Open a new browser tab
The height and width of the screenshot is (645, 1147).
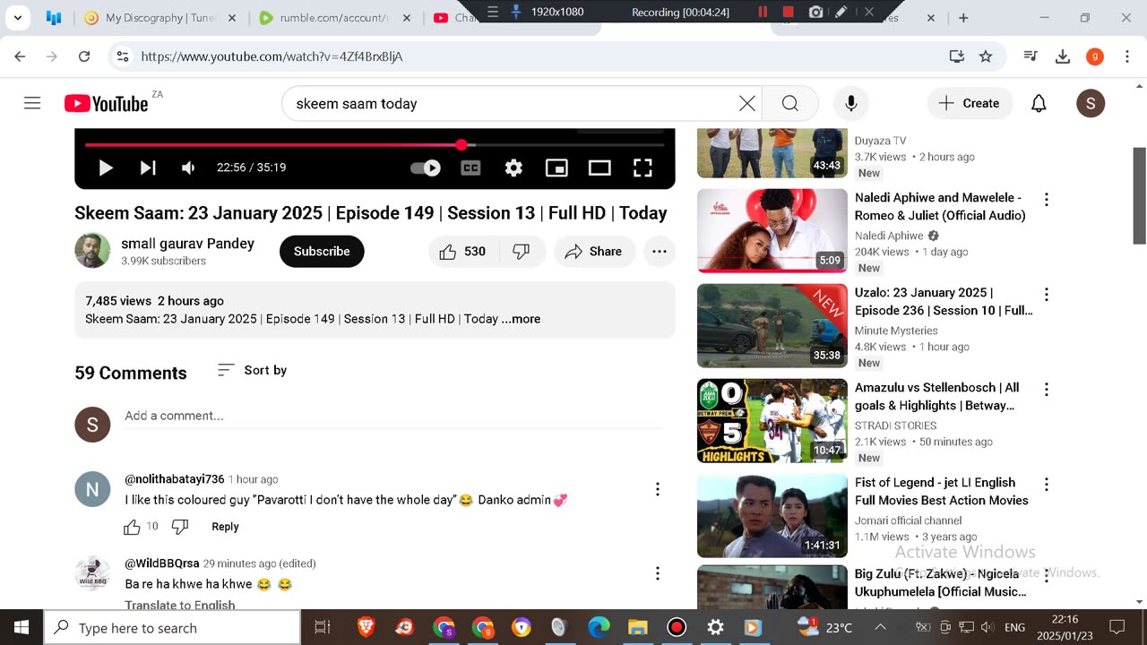[x=963, y=18]
